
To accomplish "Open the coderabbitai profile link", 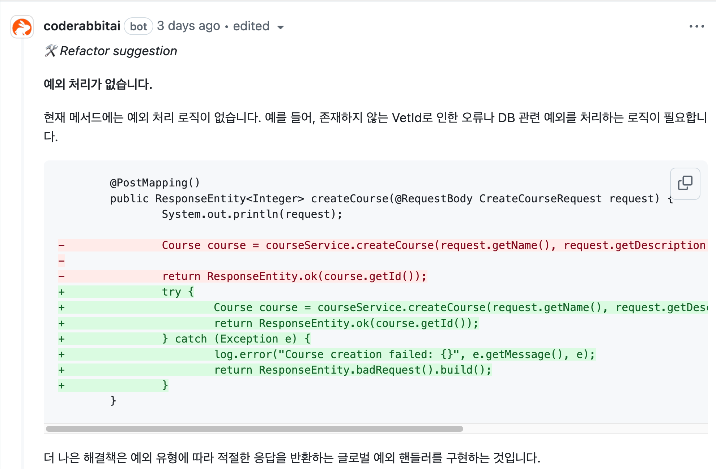I will click(82, 26).
